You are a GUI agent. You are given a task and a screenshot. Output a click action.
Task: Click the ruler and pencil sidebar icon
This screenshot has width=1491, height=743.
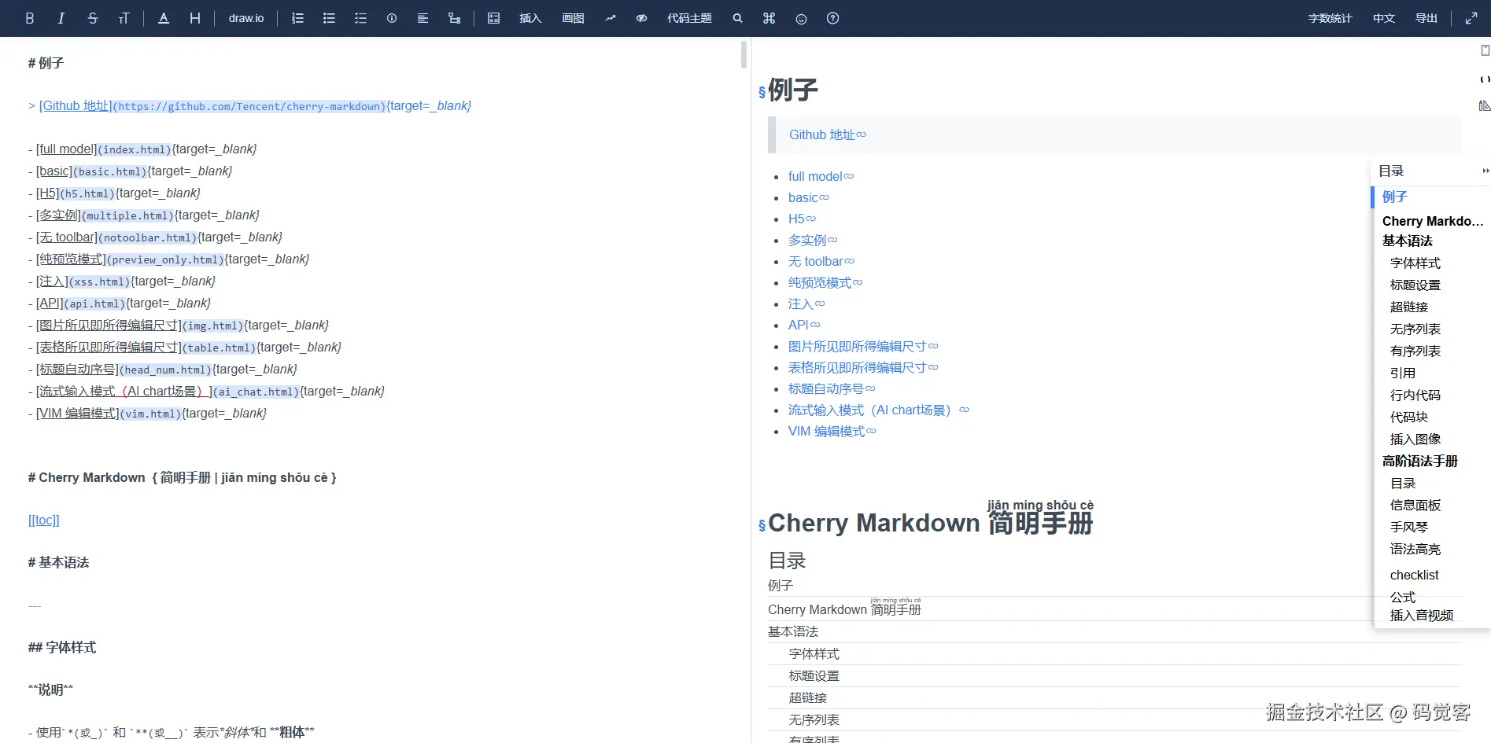[x=1485, y=105]
